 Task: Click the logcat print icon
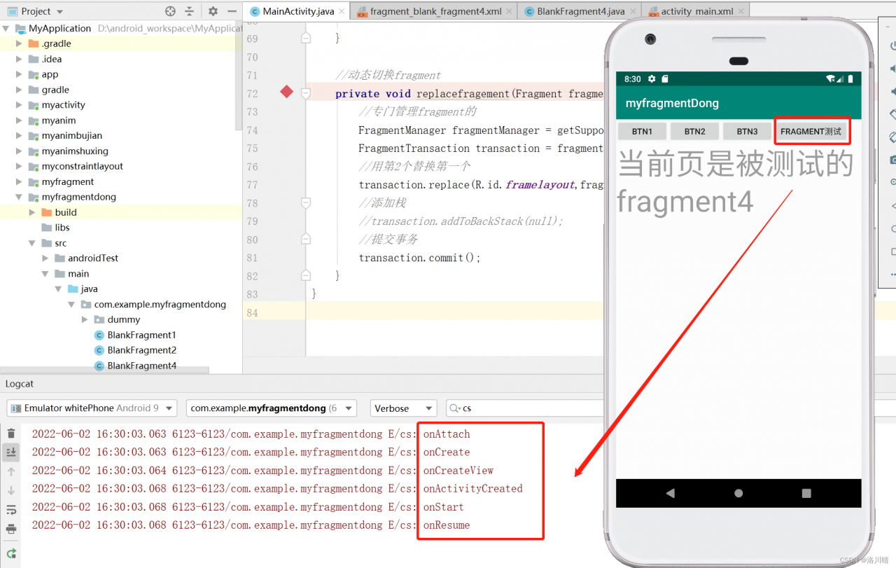pyautogui.click(x=10, y=529)
